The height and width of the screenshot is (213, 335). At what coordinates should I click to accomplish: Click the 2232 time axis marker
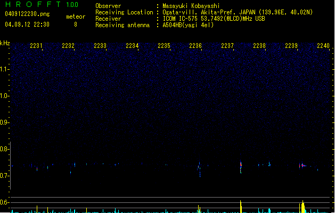[68, 45]
